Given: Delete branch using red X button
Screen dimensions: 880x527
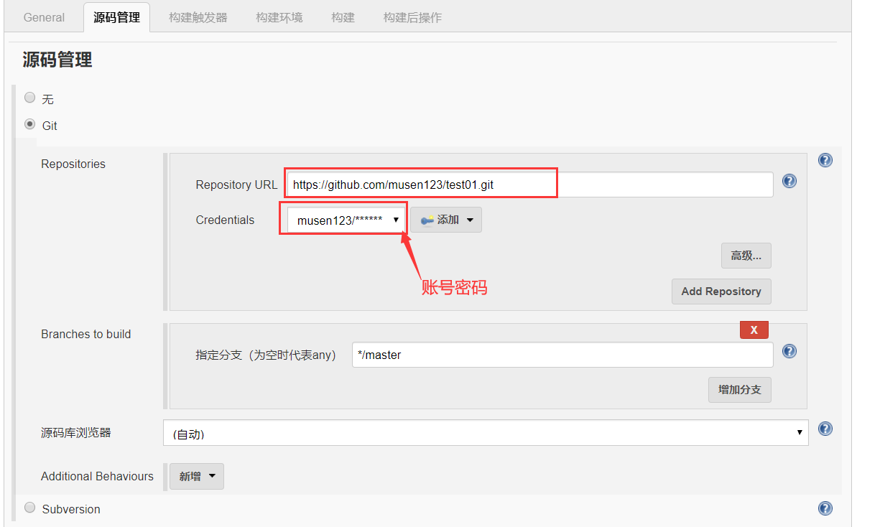Looking at the screenshot, I should [754, 330].
